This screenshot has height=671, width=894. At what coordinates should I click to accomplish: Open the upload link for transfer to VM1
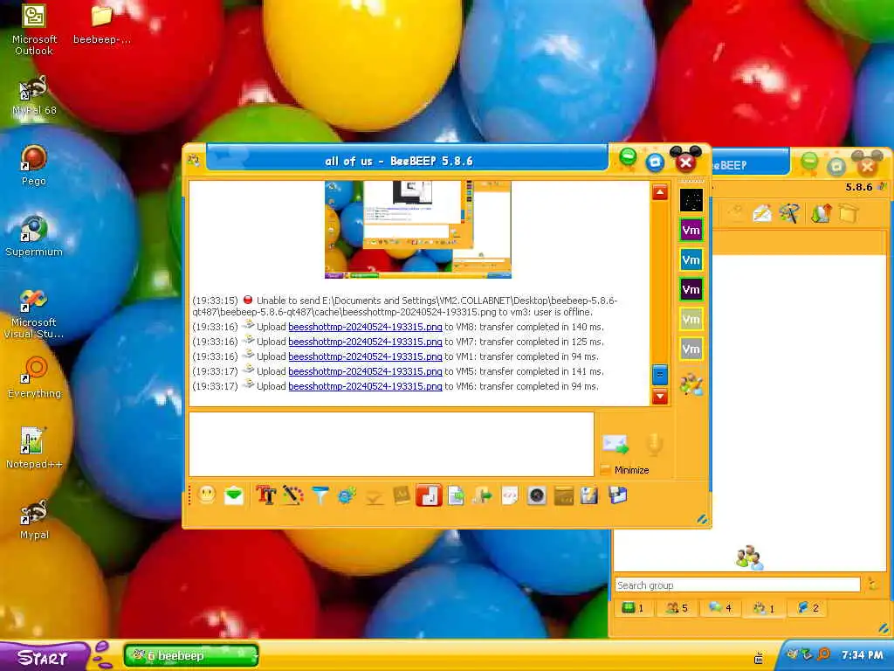(x=365, y=356)
